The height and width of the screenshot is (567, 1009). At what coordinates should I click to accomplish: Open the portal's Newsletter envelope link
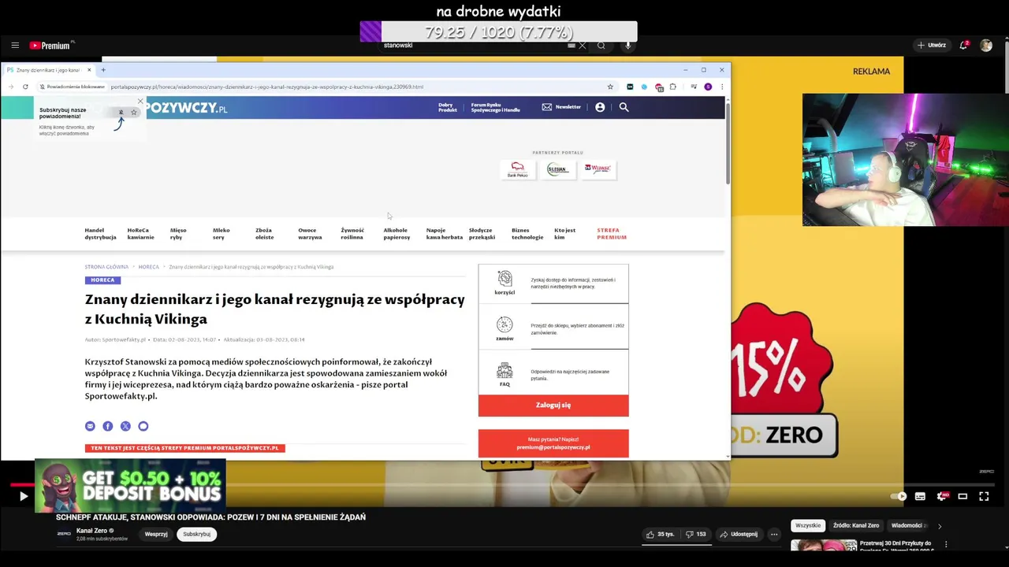click(561, 107)
